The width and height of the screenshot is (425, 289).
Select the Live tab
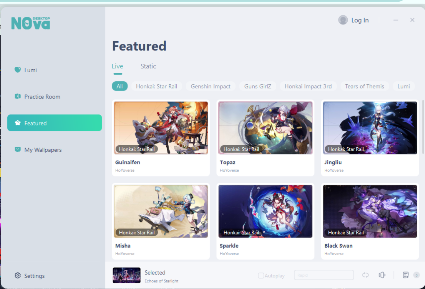click(117, 66)
